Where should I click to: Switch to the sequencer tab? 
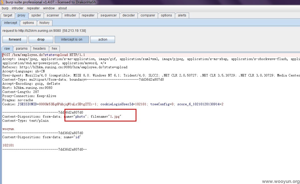point(108,15)
